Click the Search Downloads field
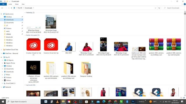Image resolution: width=186 pixels, height=104 pixels. point(174,8)
